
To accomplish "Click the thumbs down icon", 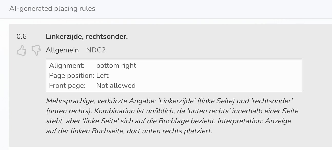I will (36, 51).
